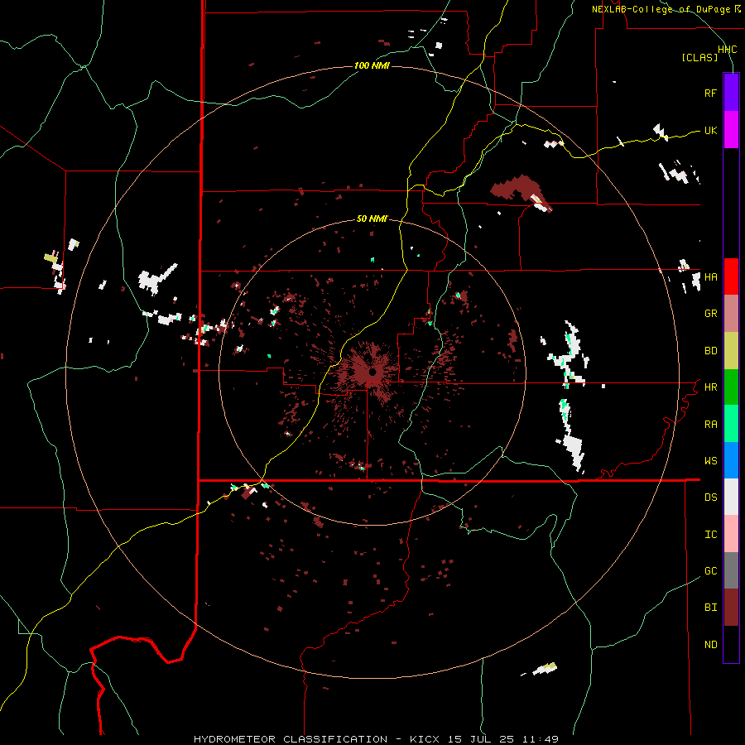Click the dark red BI legend swatch
The image size is (745, 745).
(x=731, y=608)
